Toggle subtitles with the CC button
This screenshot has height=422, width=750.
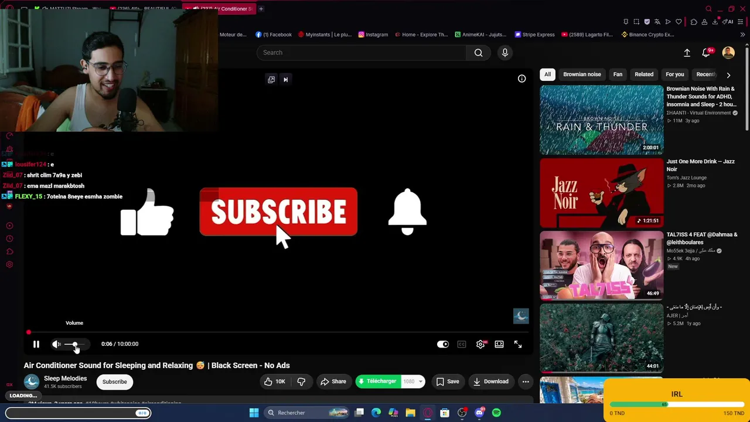coord(462,344)
